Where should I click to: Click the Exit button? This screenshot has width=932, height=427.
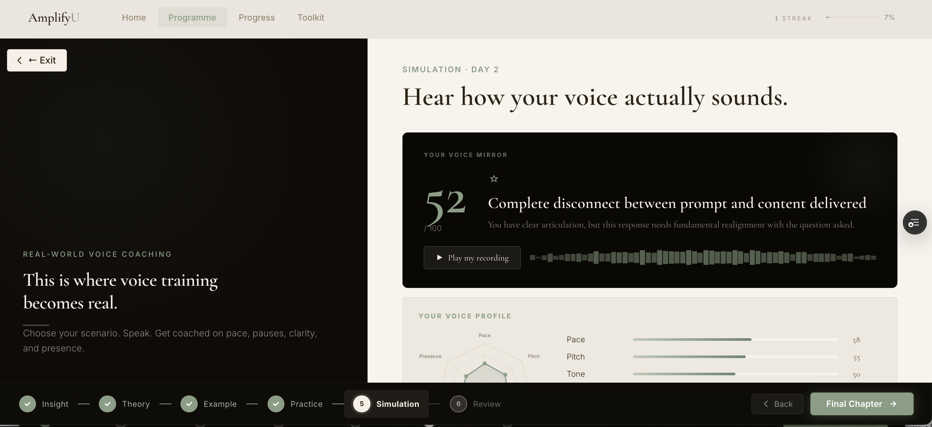point(37,60)
